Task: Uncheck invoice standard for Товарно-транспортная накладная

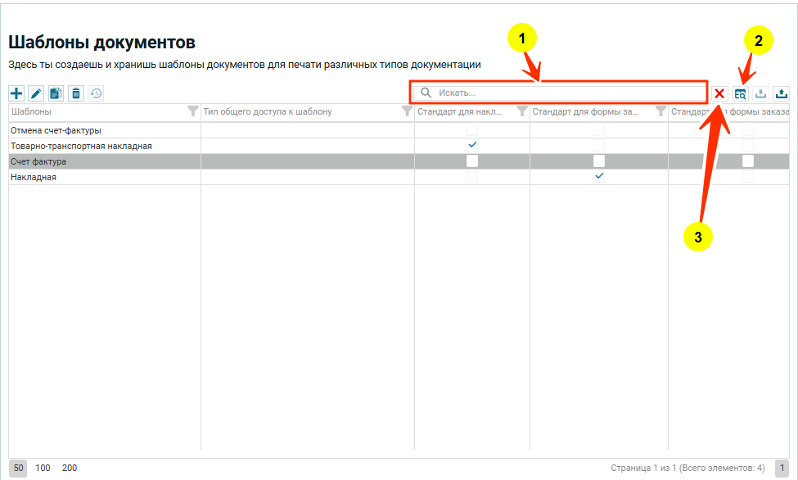Action: pos(472,145)
